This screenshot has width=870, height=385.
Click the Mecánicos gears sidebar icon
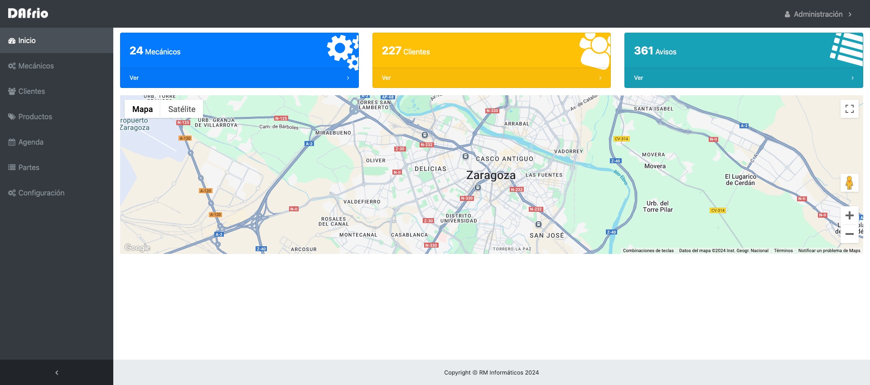click(x=12, y=66)
